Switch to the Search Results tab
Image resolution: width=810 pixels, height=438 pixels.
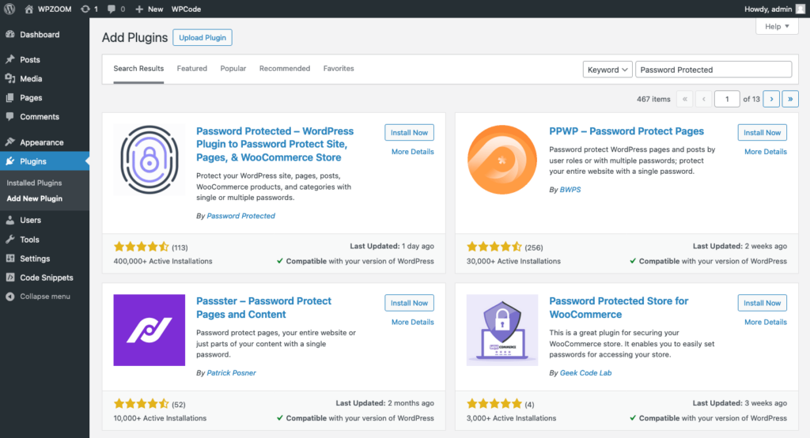point(138,68)
